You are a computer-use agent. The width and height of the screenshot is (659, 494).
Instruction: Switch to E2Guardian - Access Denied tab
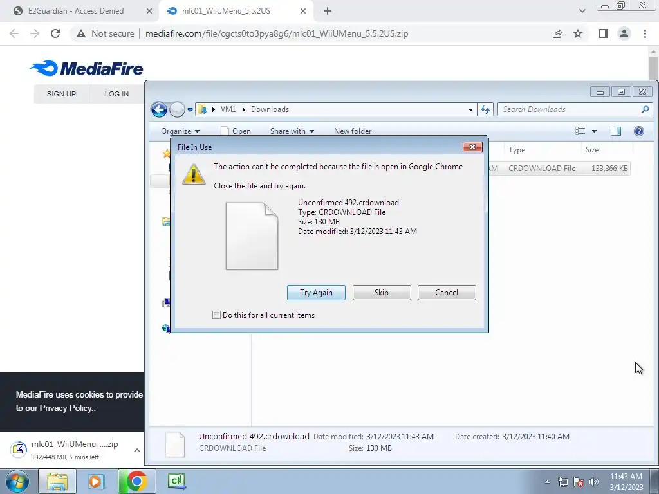78,11
